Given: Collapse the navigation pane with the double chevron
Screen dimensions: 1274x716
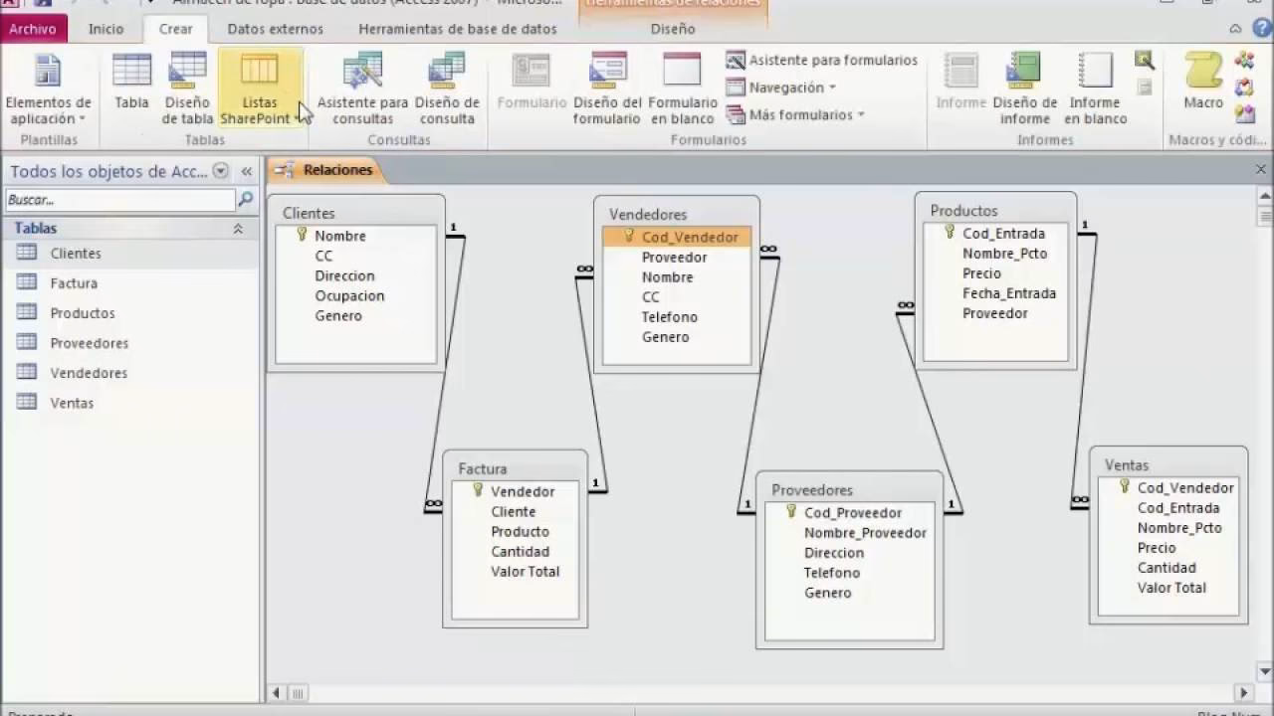Looking at the screenshot, I should [246, 171].
